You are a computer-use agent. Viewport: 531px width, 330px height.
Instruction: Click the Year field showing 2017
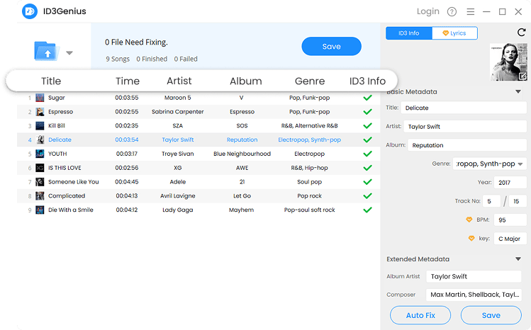click(x=510, y=183)
